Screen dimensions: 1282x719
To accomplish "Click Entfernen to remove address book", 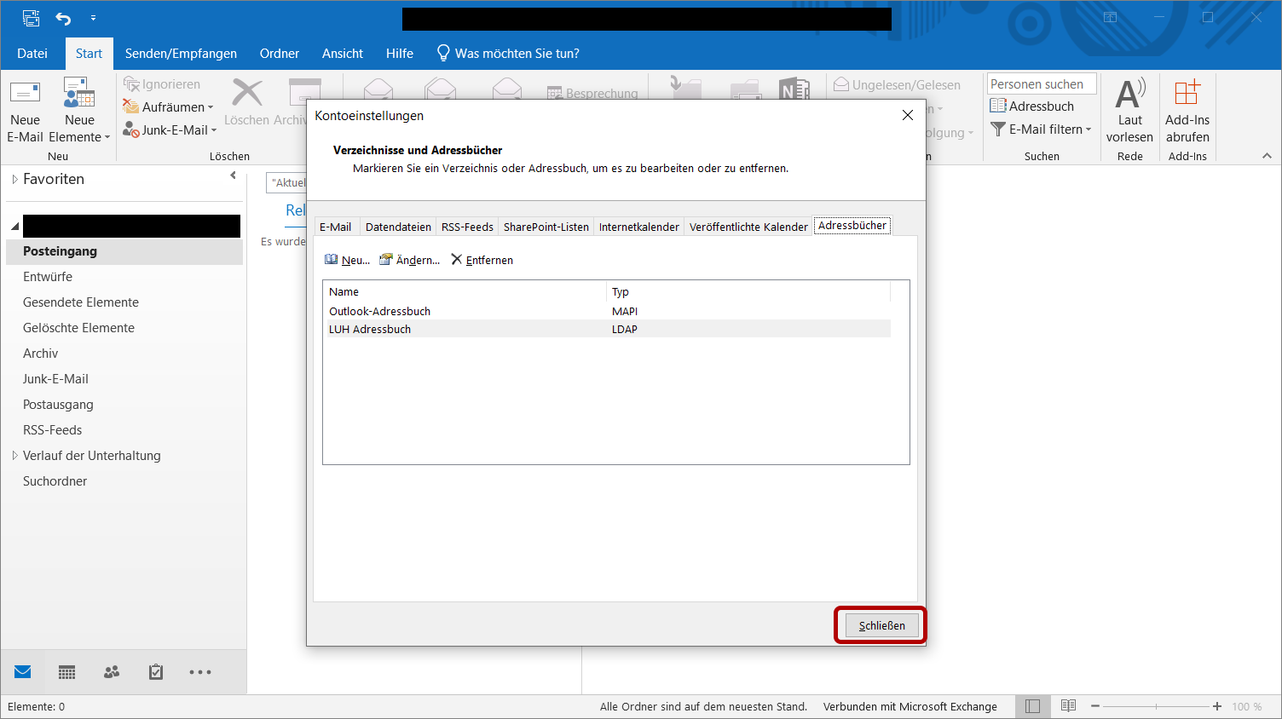I will click(482, 260).
